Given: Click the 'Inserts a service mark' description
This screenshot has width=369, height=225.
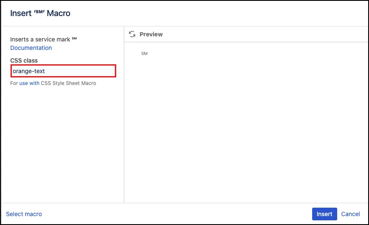Looking at the screenshot, I should pos(43,39).
